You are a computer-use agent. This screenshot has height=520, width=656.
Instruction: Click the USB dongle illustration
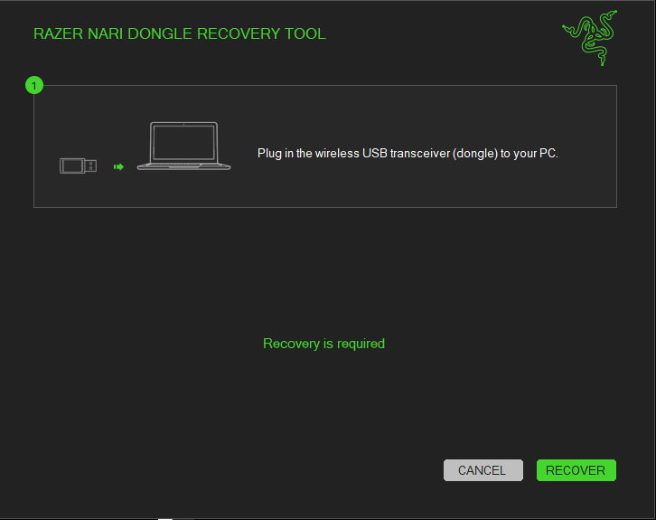pyautogui.click(x=79, y=166)
